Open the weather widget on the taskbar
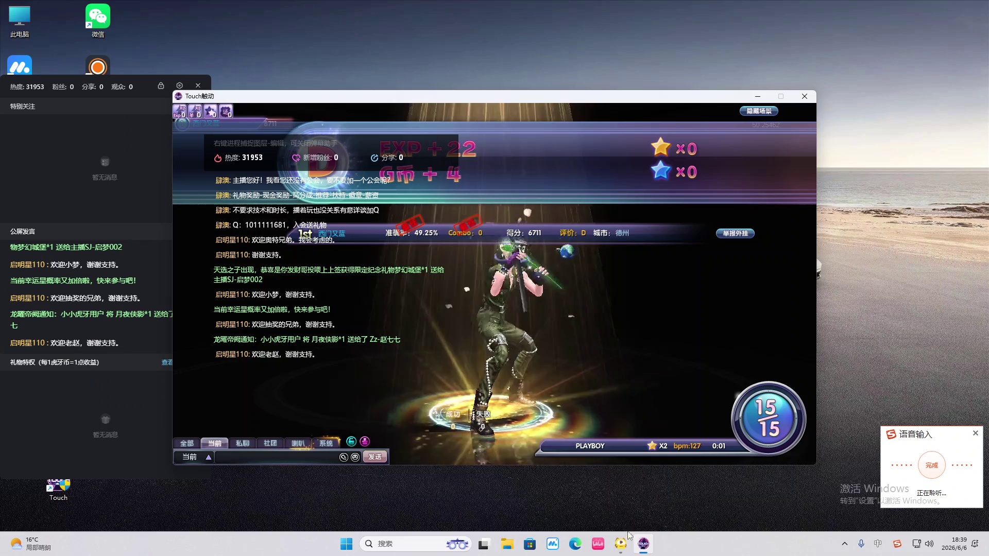 point(31,544)
